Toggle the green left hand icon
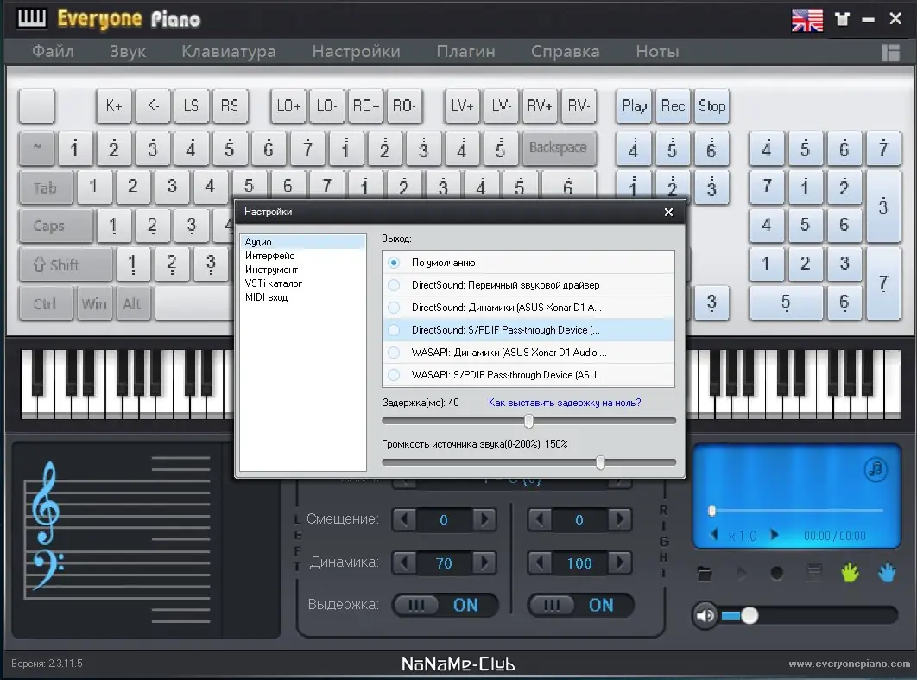Viewport: 917px width, 680px height. [x=851, y=572]
